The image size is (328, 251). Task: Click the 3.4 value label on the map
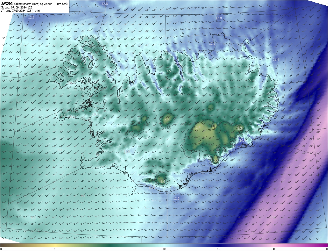point(162,181)
